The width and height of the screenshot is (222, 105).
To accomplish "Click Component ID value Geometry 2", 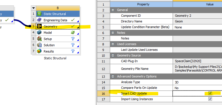I will pos(197,16).
